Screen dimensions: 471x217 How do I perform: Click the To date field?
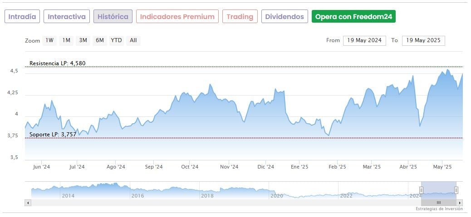[x=423, y=40]
